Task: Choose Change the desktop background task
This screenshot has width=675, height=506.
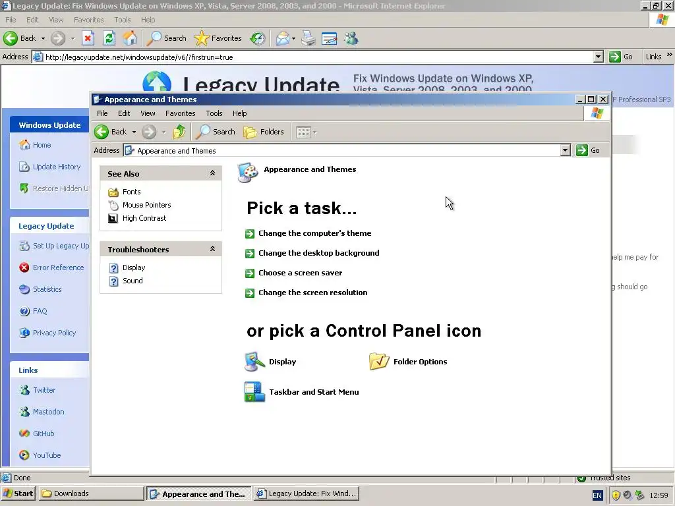Action: (312, 253)
